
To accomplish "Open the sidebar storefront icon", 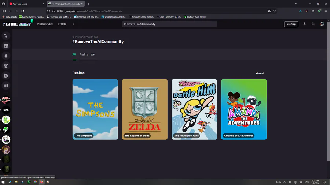I will [6, 46].
